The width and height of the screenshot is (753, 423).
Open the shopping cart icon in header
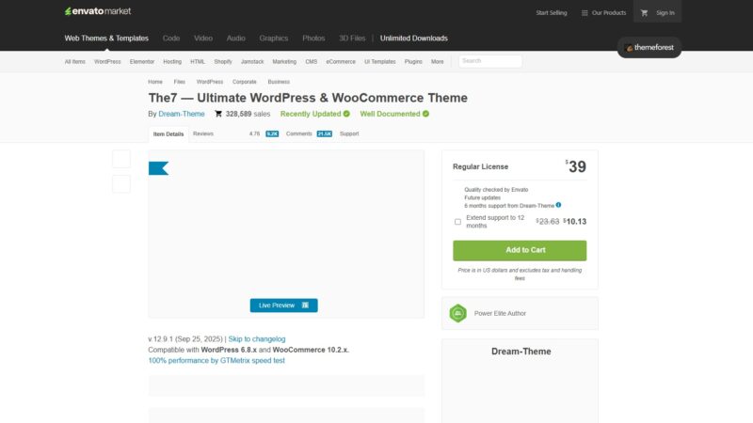645,12
